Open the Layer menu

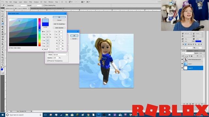20,2
